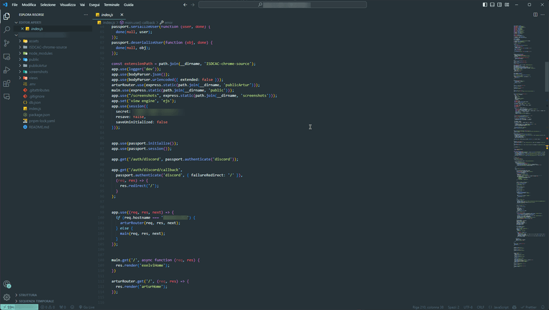The height and width of the screenshot is (310, 549).
Task: Open the Source Control view
Action: click(x=7, y=43)
